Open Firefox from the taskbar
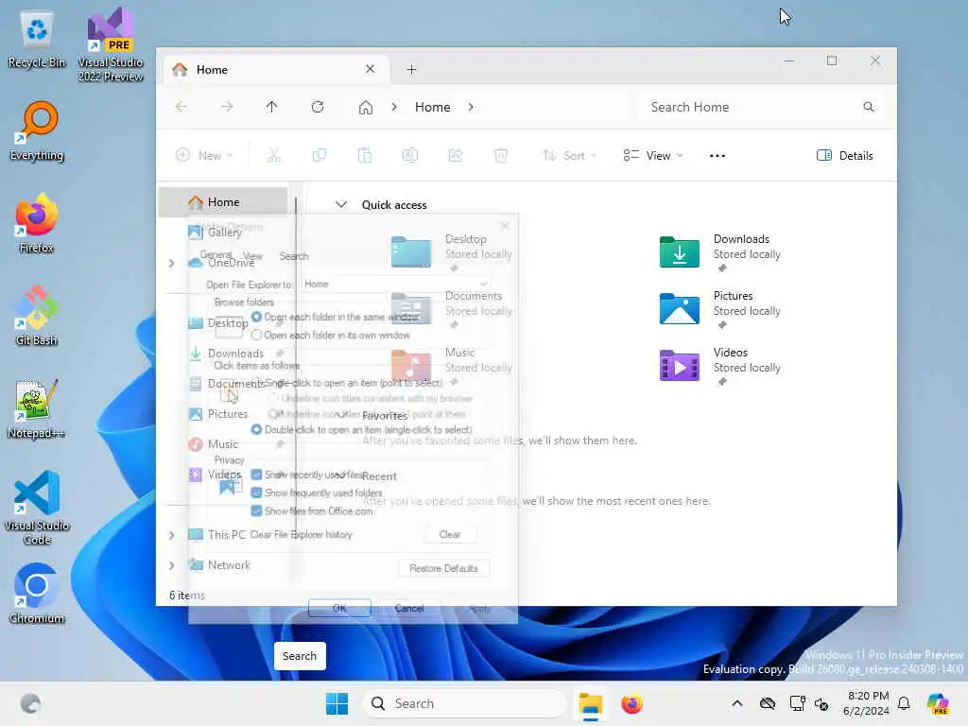This screenshot has height=726, width=968. pos(631,703)
